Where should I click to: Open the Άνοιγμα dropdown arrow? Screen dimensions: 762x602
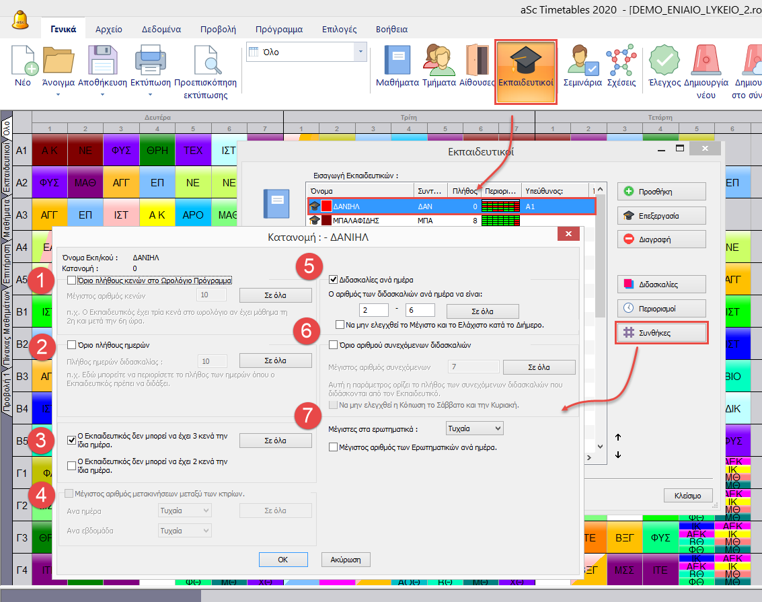tap(58, 95)
